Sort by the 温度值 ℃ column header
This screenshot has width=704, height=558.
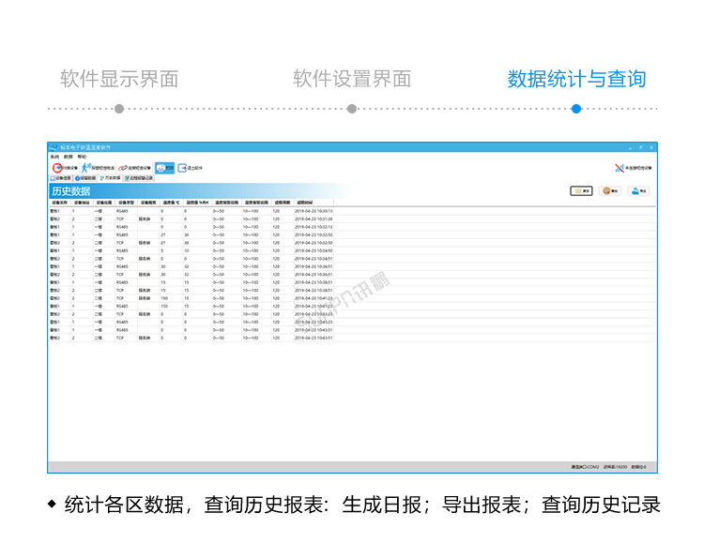(171, 203)
